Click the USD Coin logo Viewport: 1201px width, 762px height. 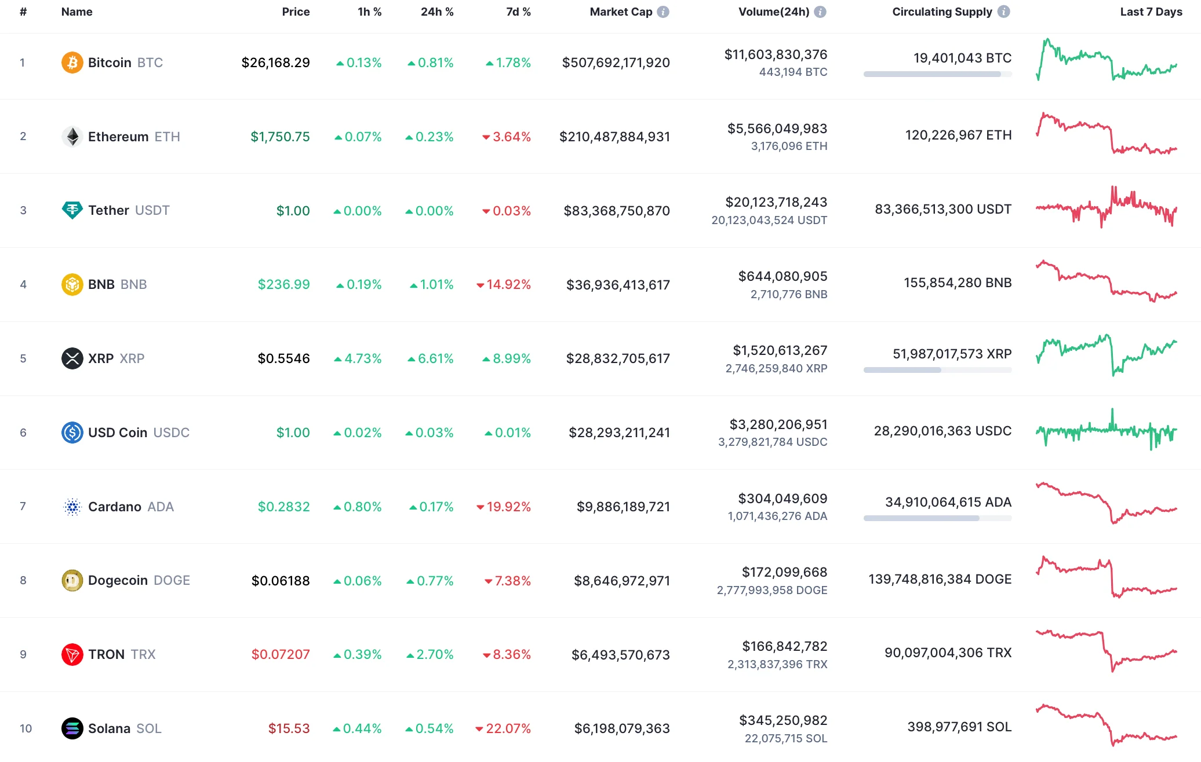tap(71, 433)
